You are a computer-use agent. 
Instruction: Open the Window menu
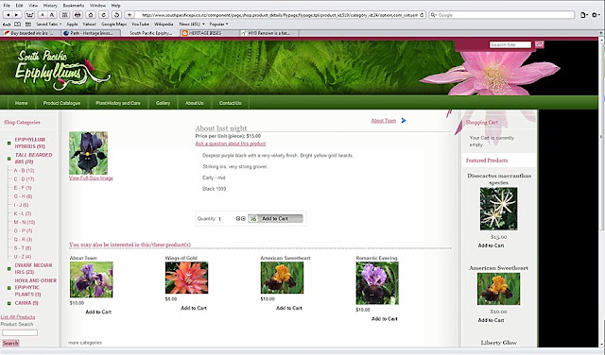pos(97,6)
